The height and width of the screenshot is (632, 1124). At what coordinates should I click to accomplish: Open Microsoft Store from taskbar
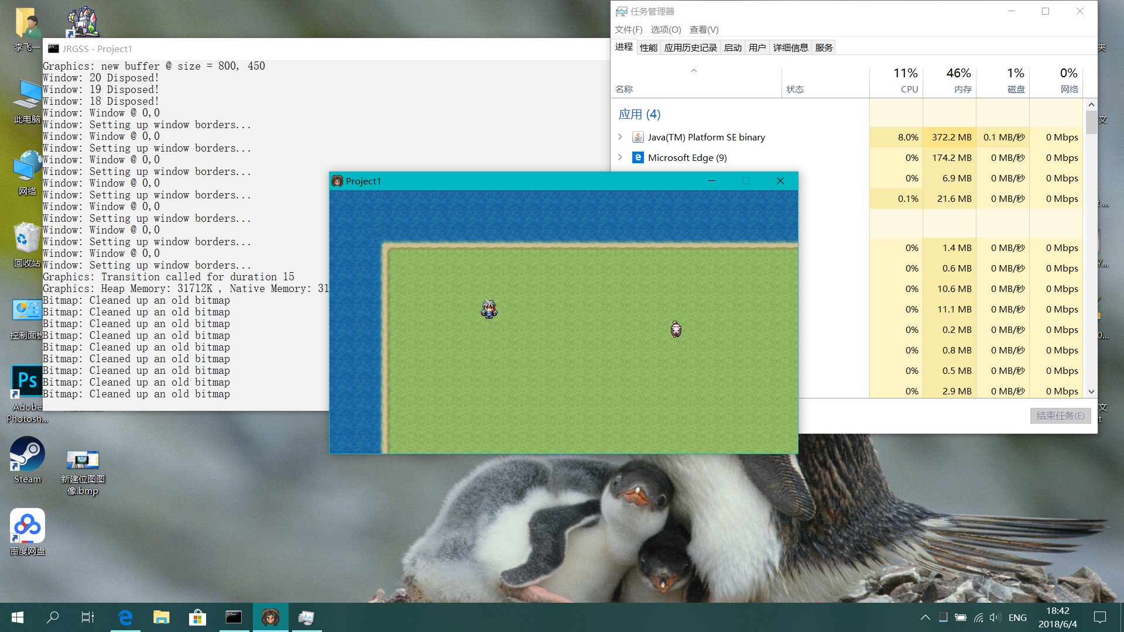click(x=197, y=617)
